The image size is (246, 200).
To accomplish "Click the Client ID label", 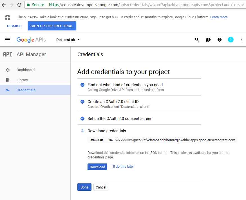I will [x=97, y=140].
